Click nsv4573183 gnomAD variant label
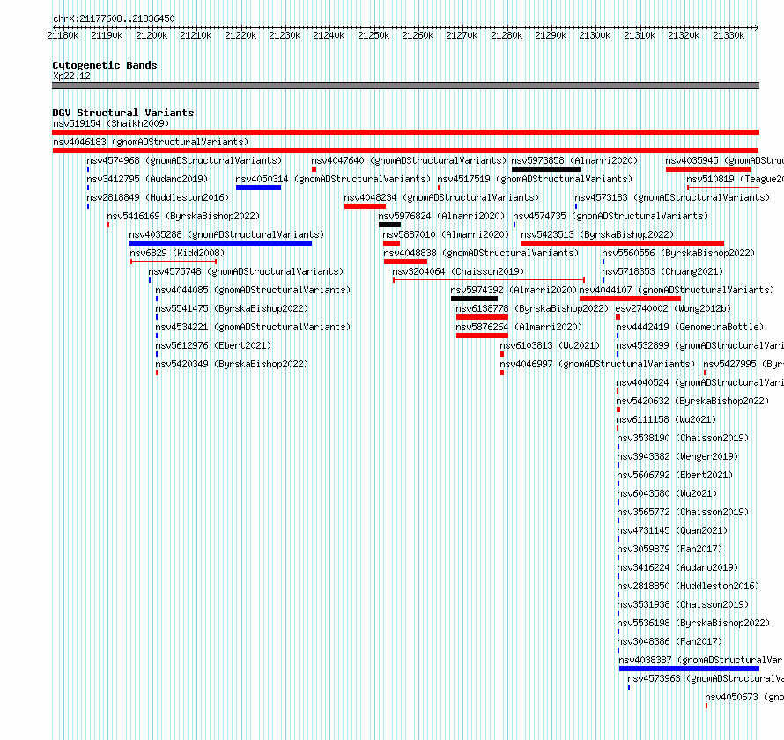The height and width of the screenshot is (740, 784). click(672, 197)
